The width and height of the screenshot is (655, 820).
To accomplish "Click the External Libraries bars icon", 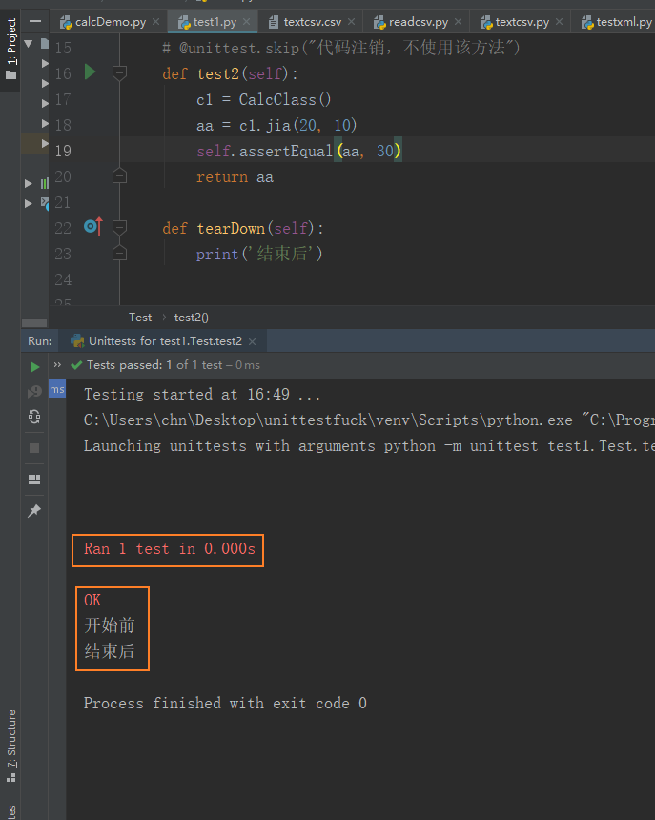I will (x=45, y=183).
